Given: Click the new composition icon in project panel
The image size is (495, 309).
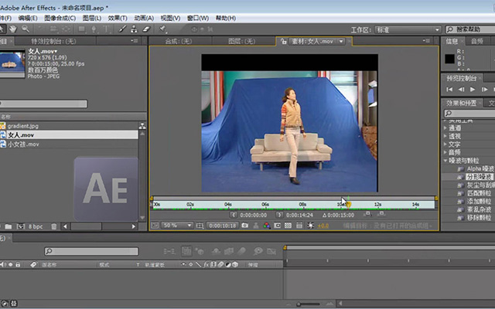Looking at the screenshot, I should 21,226.
